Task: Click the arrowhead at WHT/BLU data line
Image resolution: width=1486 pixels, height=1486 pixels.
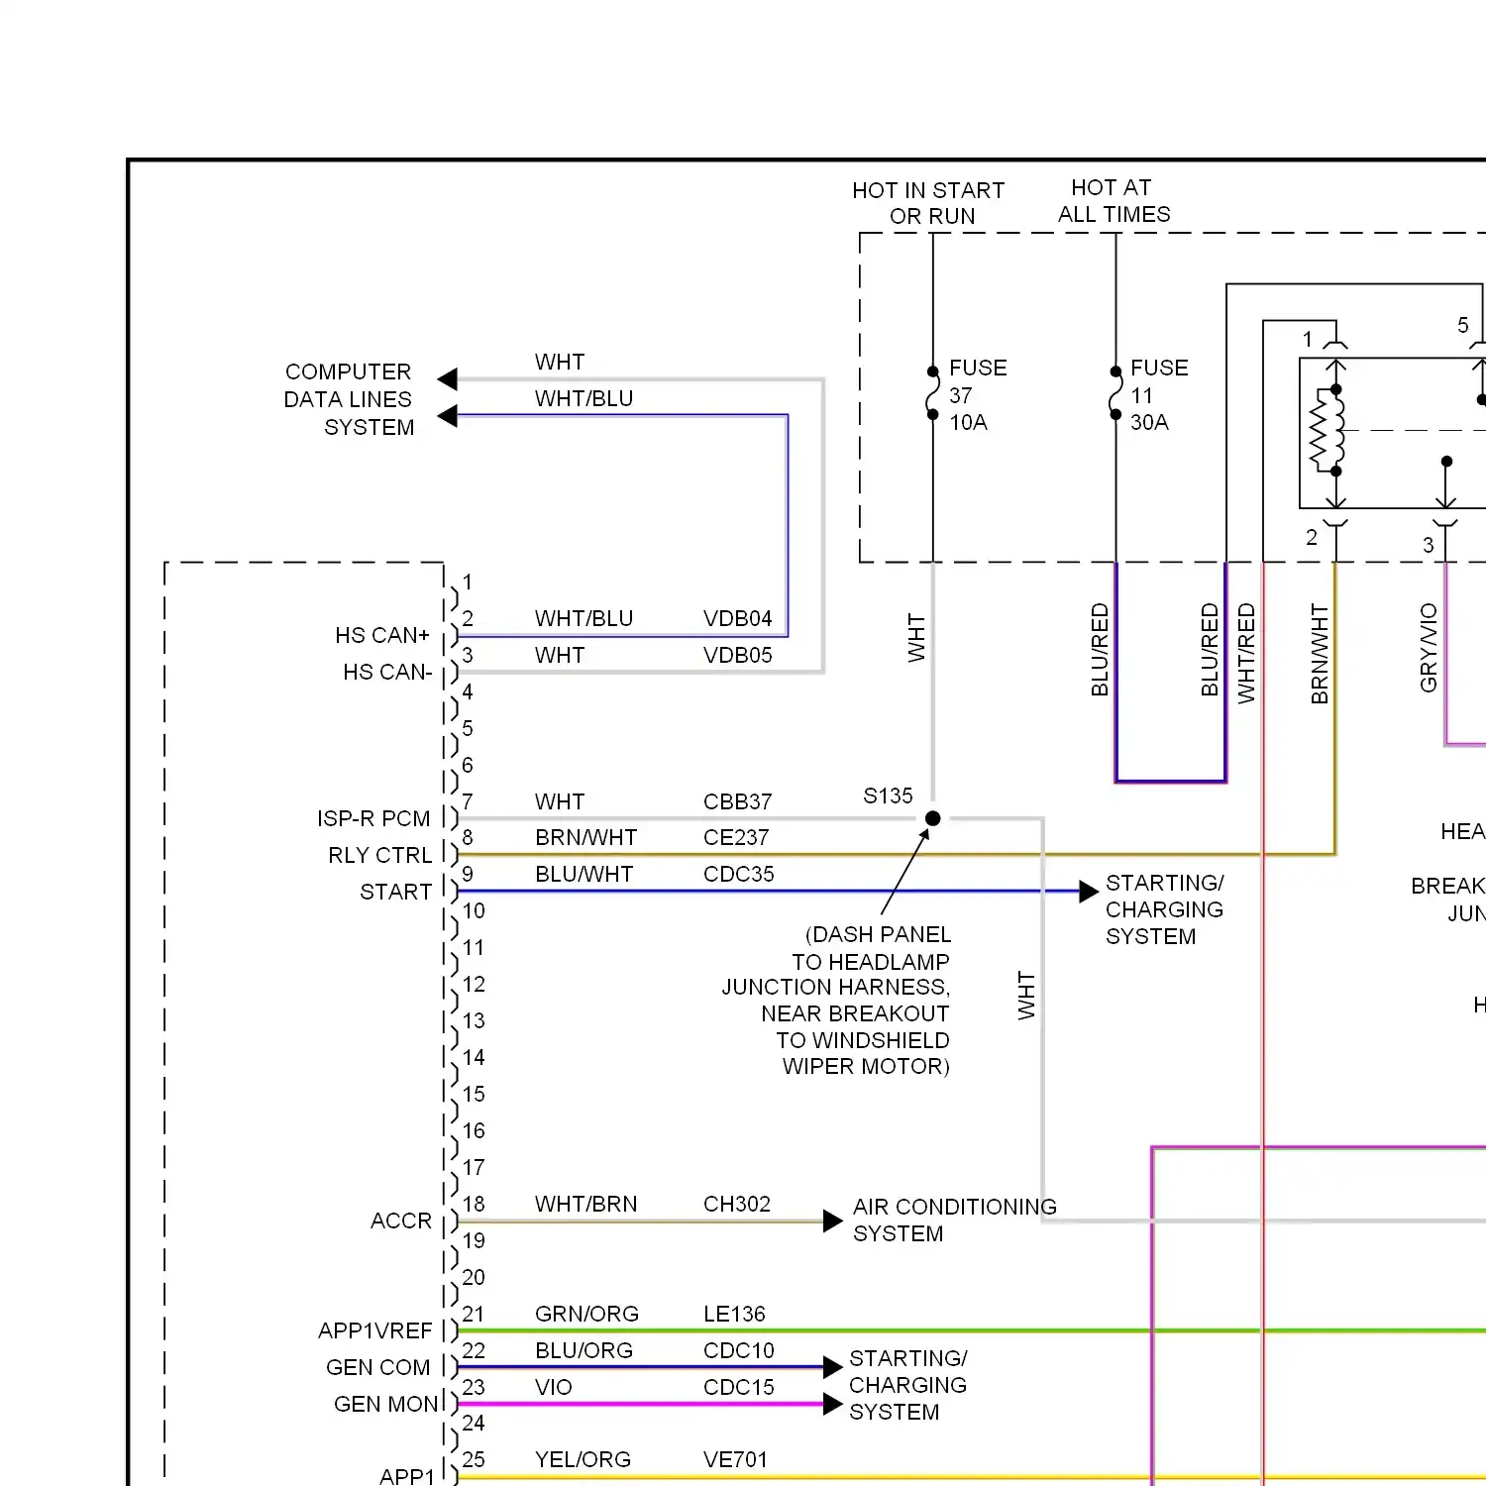Action: [447, 415]
